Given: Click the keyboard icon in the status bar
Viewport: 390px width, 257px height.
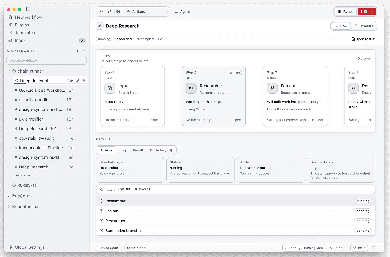Looking at the screenshot, I should (374, 248).
